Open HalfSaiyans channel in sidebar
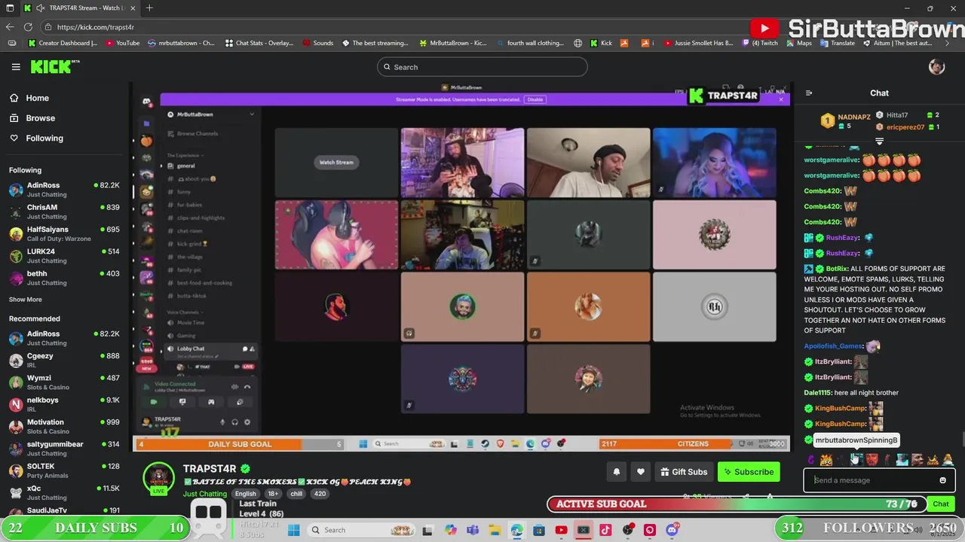This screenshot has width=965, height=542. click(64, 233)
